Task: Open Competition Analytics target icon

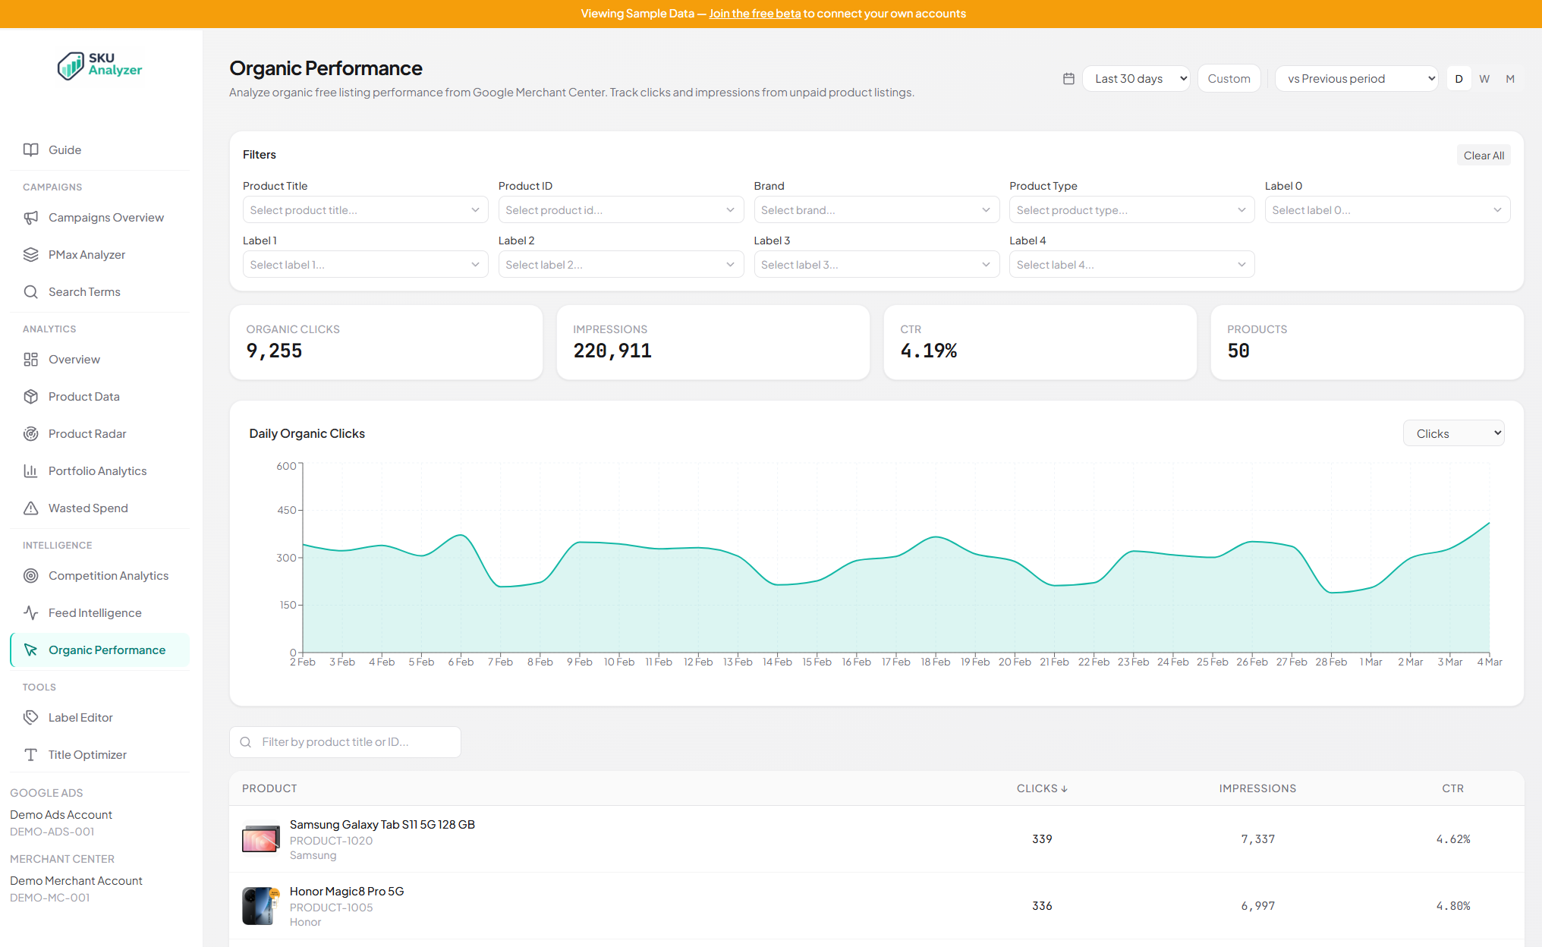Action: click(30, 575)
